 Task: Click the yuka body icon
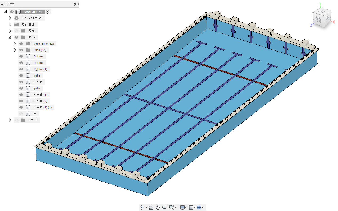(x=28, y=75)
